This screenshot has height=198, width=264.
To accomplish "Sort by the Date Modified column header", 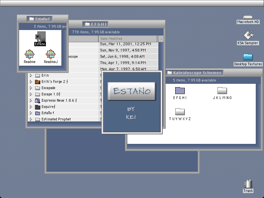I will point(128,39).
